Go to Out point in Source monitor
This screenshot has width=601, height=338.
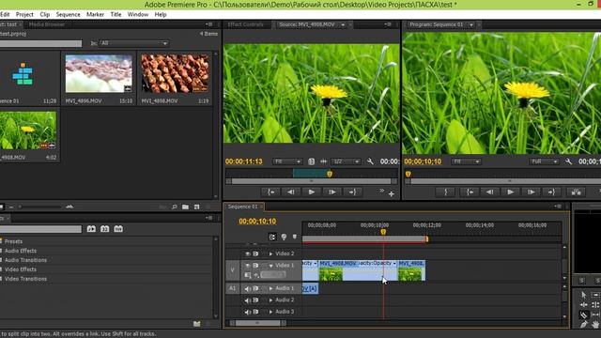(353, 192)
